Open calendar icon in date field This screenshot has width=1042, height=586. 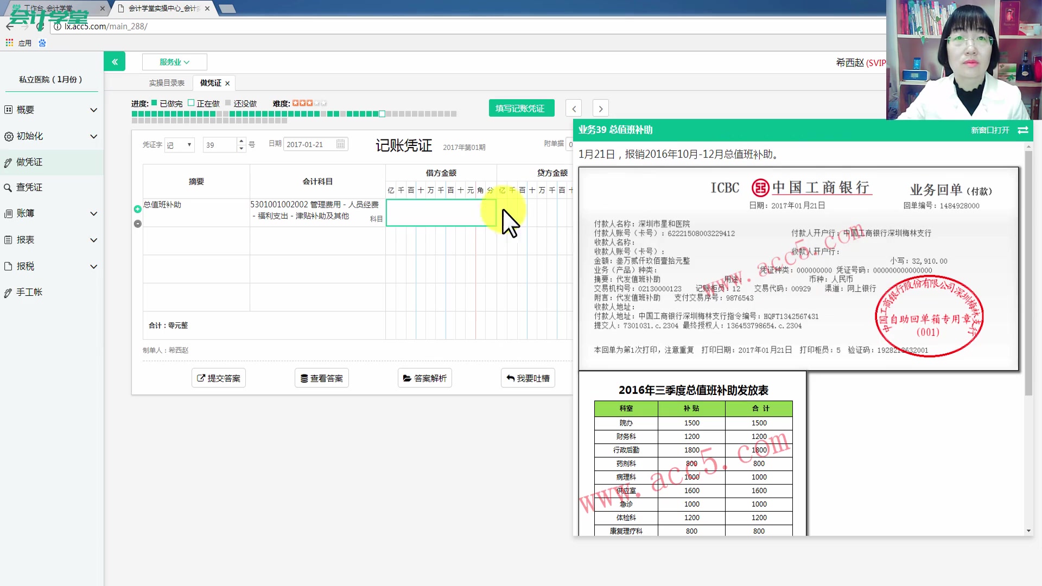(x=340, y=144)
